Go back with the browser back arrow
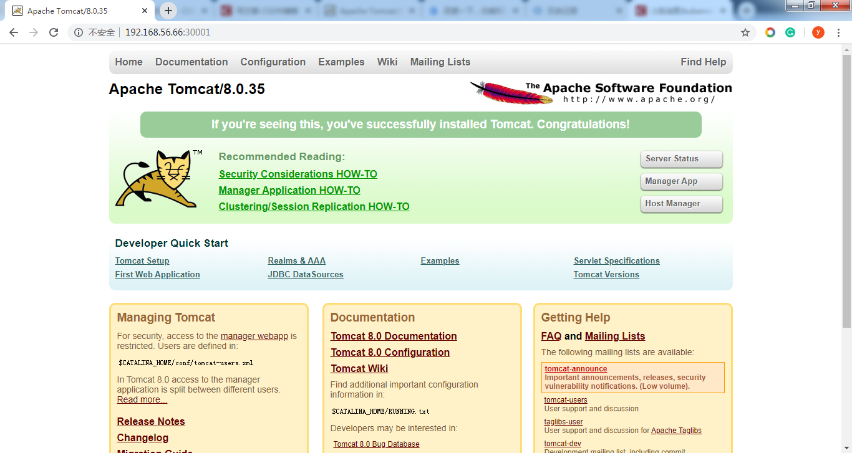This screenshot has height=453, width=852. tap(14, 32)
